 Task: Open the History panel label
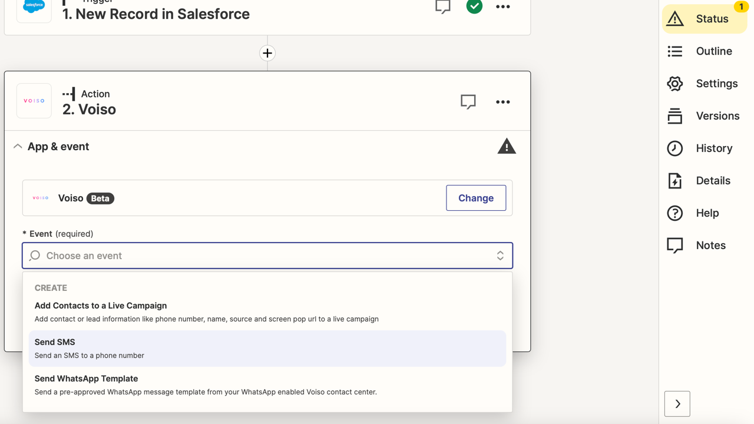714,148
